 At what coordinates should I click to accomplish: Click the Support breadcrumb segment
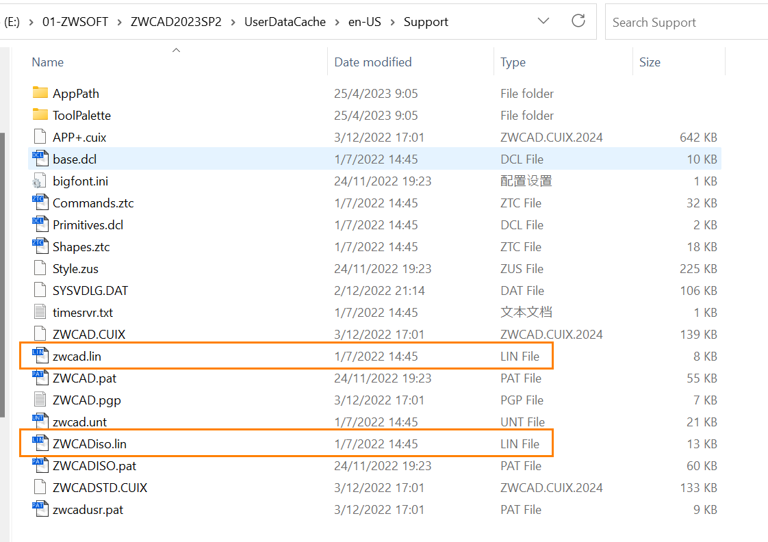point(426,22)
